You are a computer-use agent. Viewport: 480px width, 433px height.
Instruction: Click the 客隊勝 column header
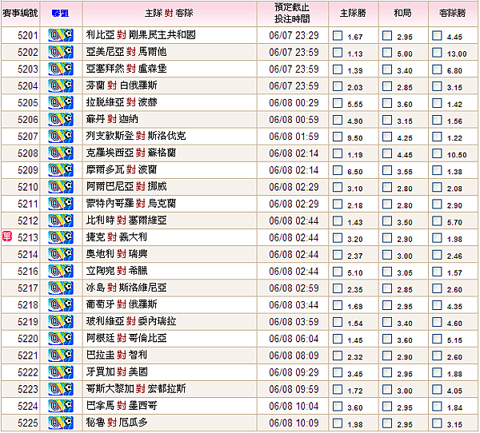tap(453, 13)
